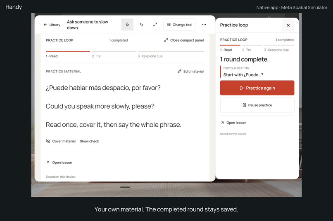Image resolution: width=333 pixels, height=221 pixels.
Task: Click 'Saved on this device' in main panel
Action: (60, 177)
